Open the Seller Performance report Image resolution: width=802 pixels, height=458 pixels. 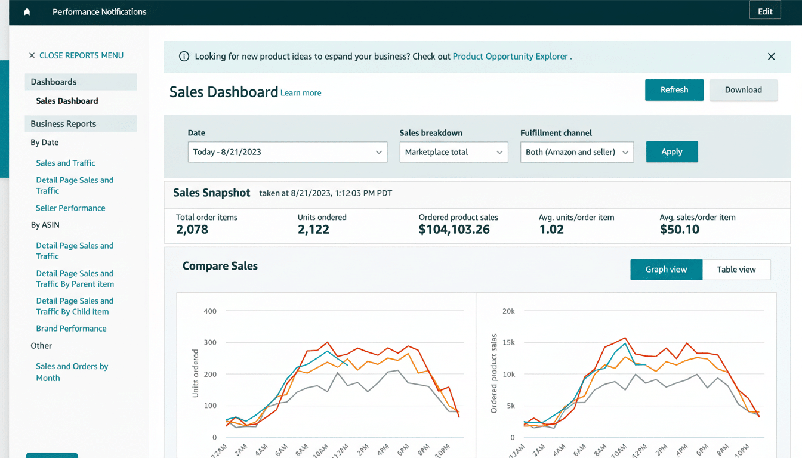click(x=70, y=208)
